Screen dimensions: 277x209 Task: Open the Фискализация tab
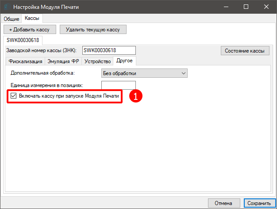coord(25,61)
